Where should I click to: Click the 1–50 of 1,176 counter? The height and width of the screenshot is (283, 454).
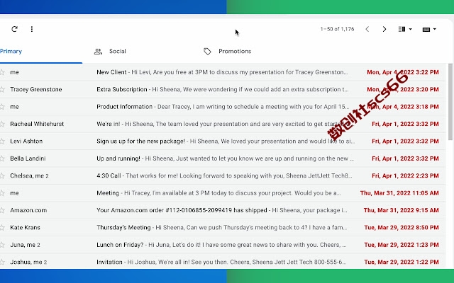[x=337, y=29]
